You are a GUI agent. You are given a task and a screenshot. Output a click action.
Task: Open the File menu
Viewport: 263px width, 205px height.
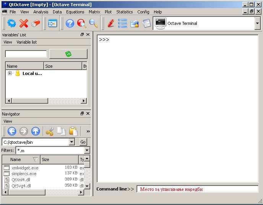[13, 12]
